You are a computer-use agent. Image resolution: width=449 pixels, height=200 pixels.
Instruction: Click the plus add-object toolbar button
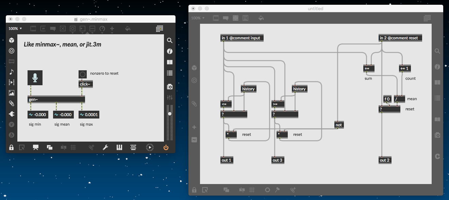coord(112,29)
